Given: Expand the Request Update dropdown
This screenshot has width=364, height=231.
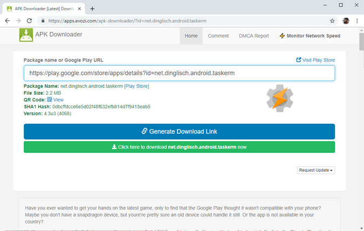Looking at the screenshot, I should 315,170.
